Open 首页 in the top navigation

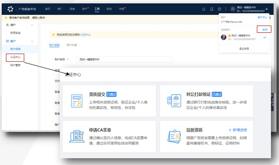coord(48,9)
